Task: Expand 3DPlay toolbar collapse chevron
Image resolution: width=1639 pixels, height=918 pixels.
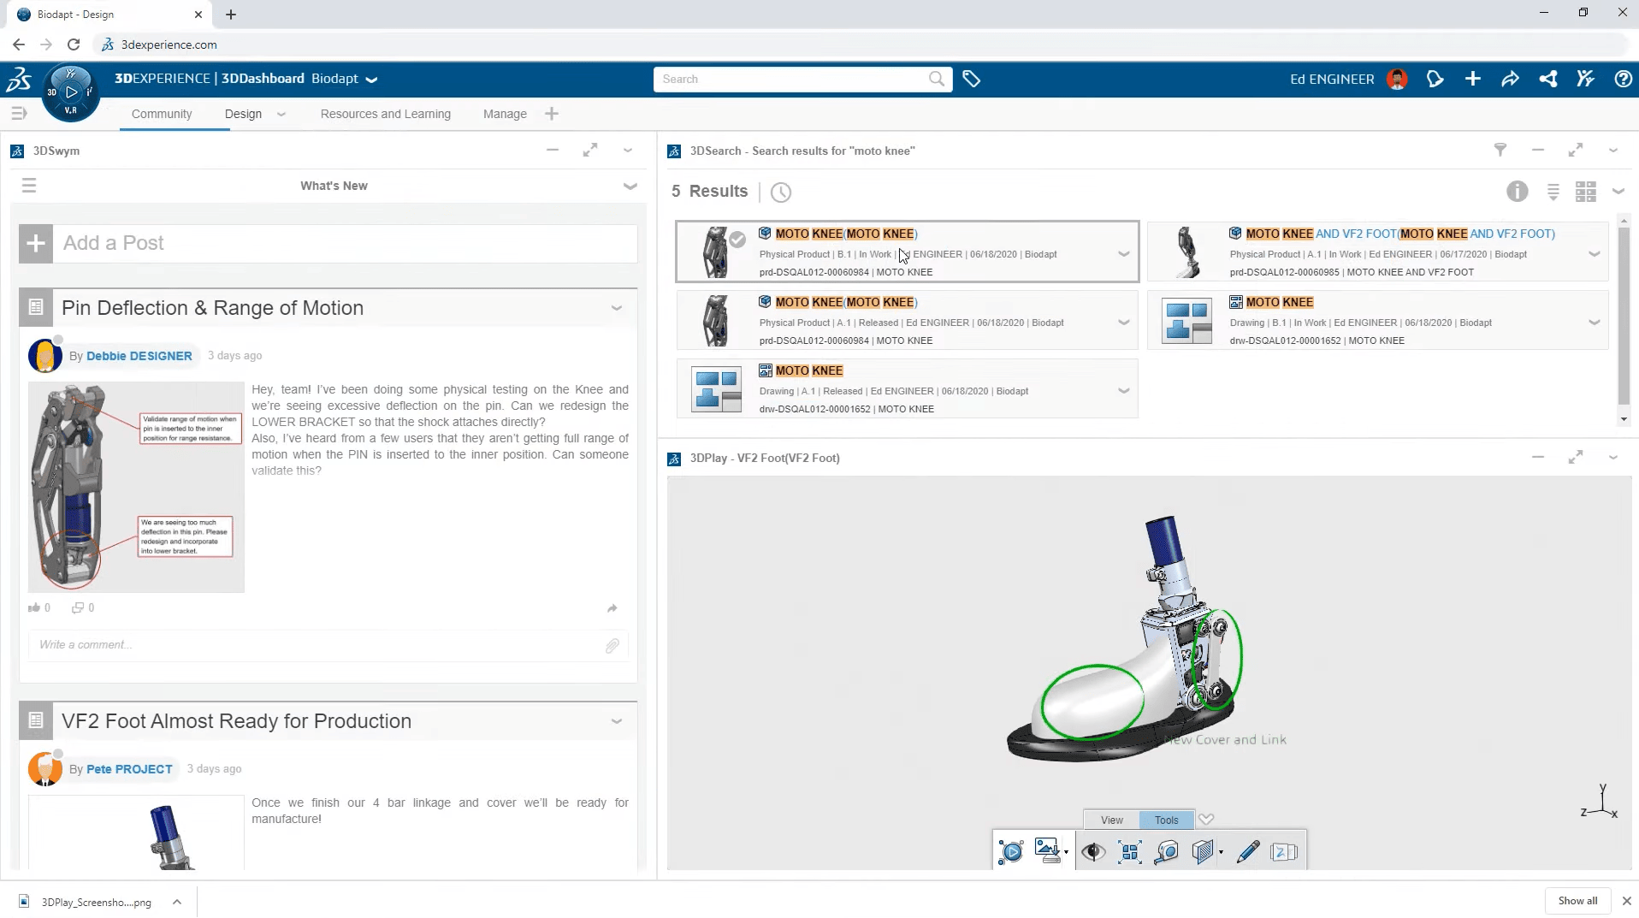Action: coord(1206,819)
